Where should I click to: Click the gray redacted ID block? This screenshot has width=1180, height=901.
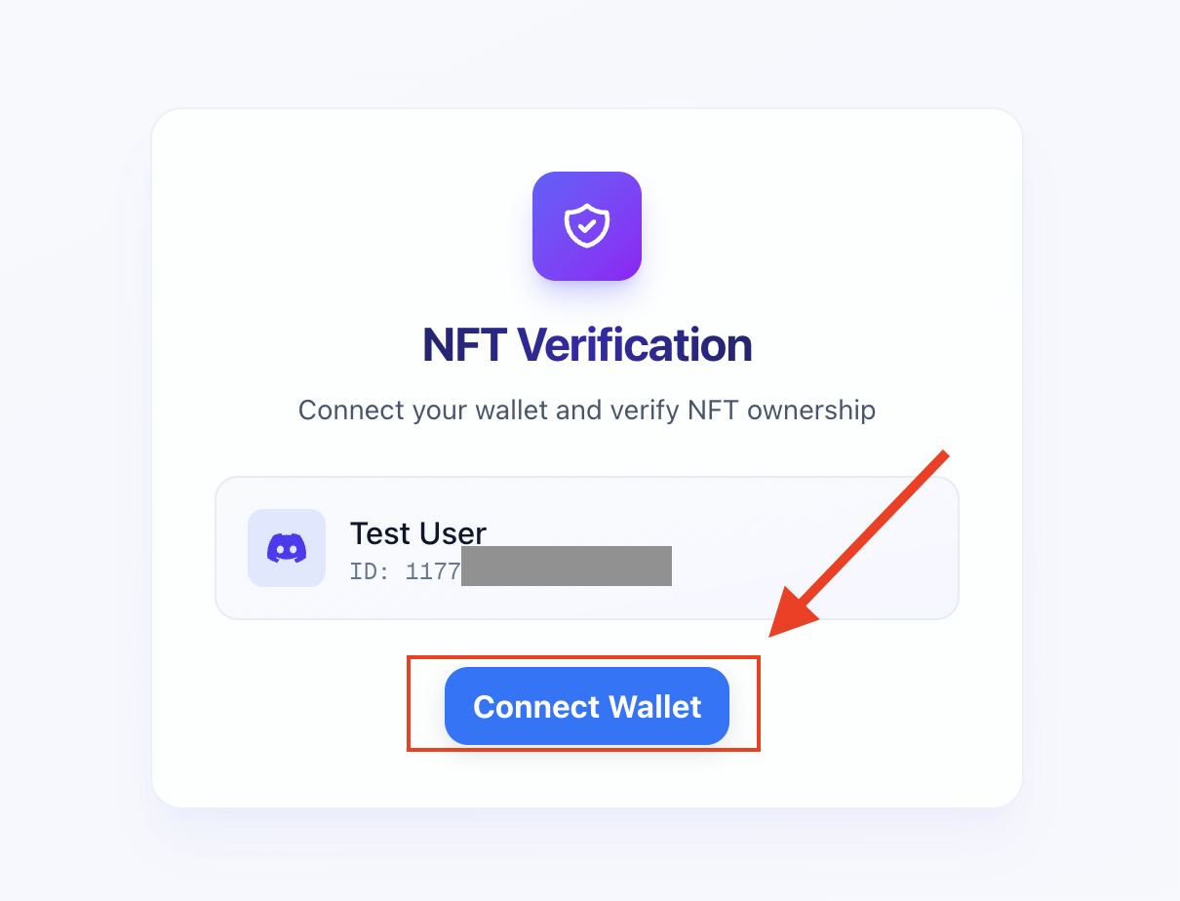coord(567,566)
